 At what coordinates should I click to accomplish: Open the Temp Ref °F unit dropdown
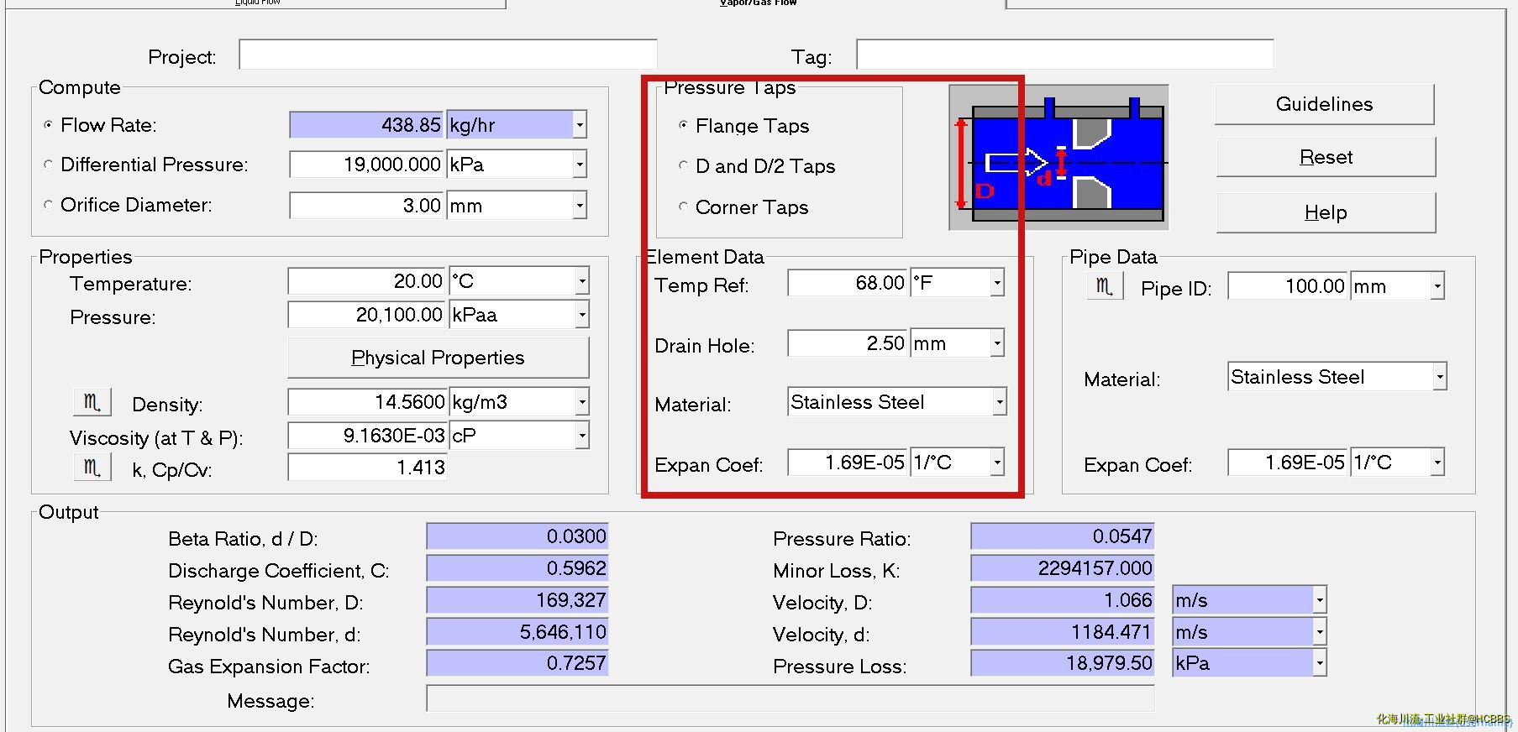(x=997, y=283)
